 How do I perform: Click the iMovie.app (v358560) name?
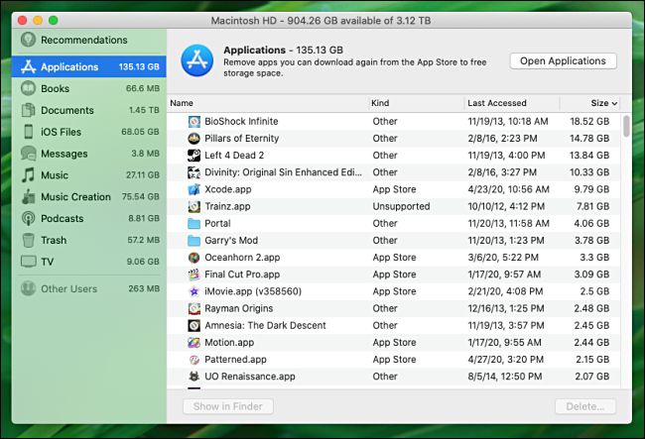coord(253,291)
